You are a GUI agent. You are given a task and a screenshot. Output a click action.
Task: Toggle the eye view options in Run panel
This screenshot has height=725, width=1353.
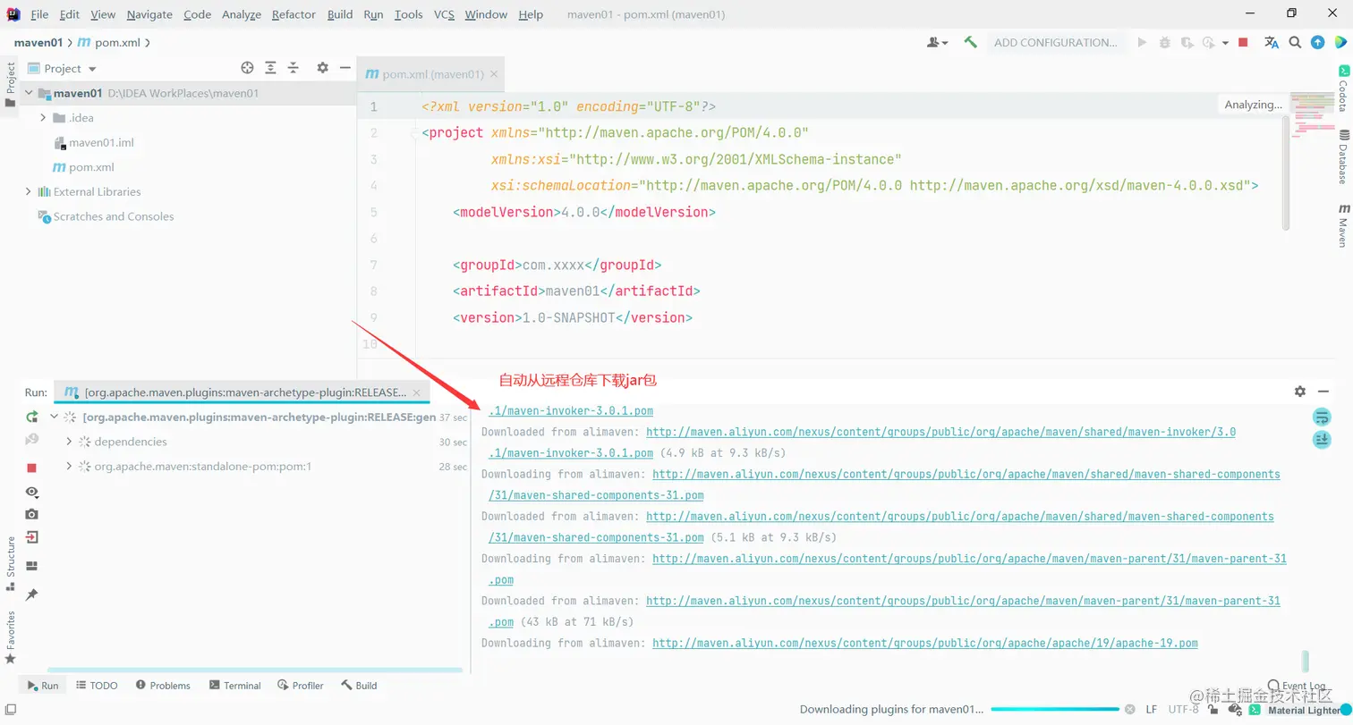tap(32, 492)
